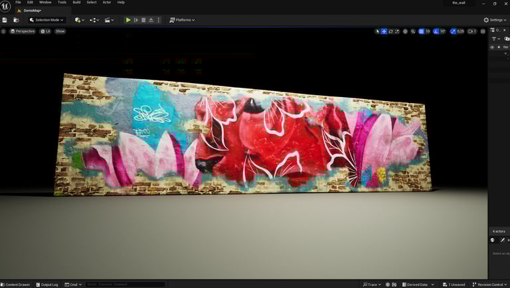This screenshot has width=510, height=288.
Task: Open the Cmd console type dropdown
Action: point(73,285)
